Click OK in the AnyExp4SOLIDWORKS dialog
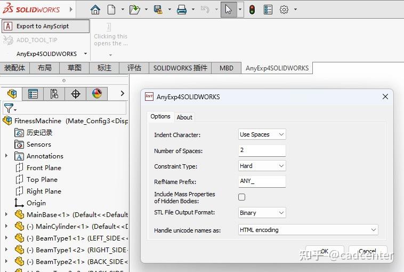404x272 pixels. (325, 251)
